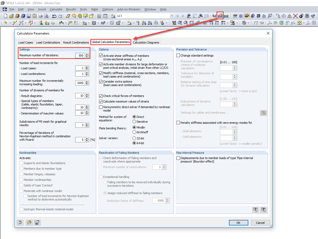Uncheck Modify stiffness option
318x239 pixels.
click(x=101, y=73)
